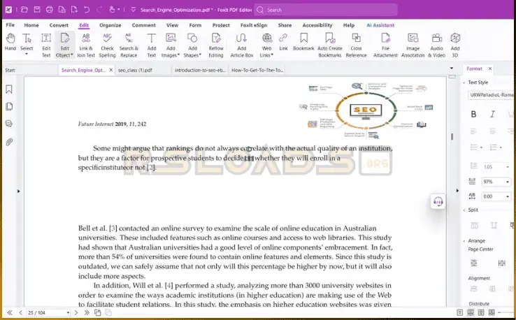Open the line spacing 1.05 dropdown
516x320 pixels.
tap(507, 167)
